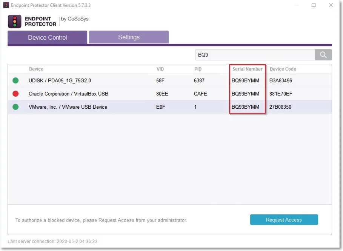Sort by the Serial Number column header

(x=248, y=69)
